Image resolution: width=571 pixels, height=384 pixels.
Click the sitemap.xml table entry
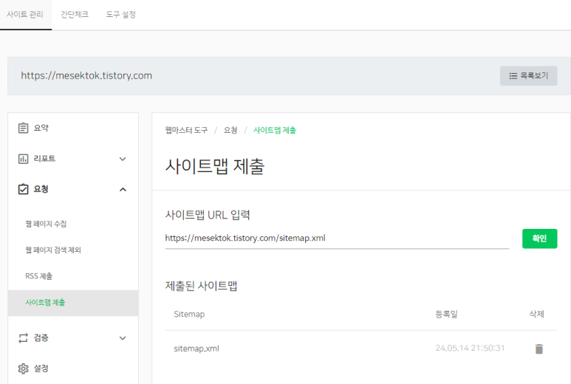[196, 349]
